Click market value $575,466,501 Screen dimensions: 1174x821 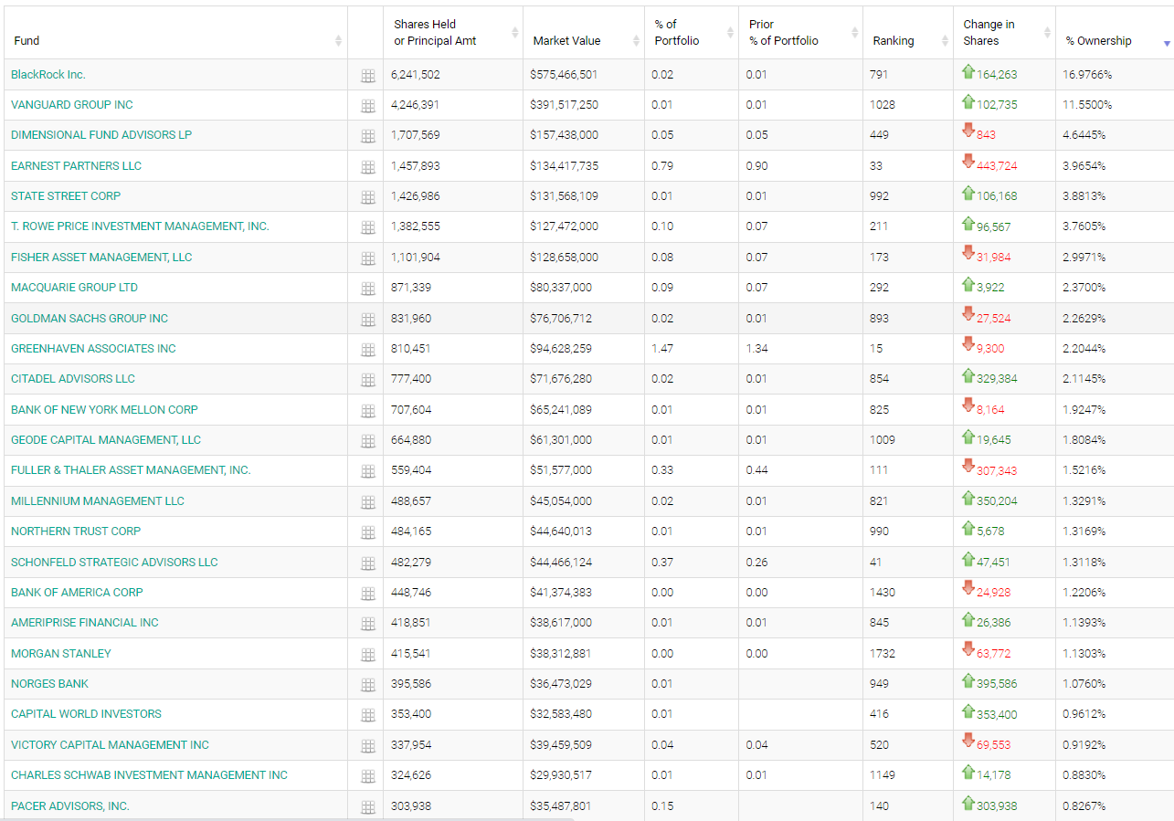point(564,74)
